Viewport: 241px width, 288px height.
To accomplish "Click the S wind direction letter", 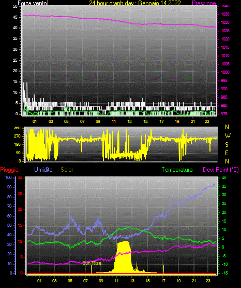I will coord(227,145).
